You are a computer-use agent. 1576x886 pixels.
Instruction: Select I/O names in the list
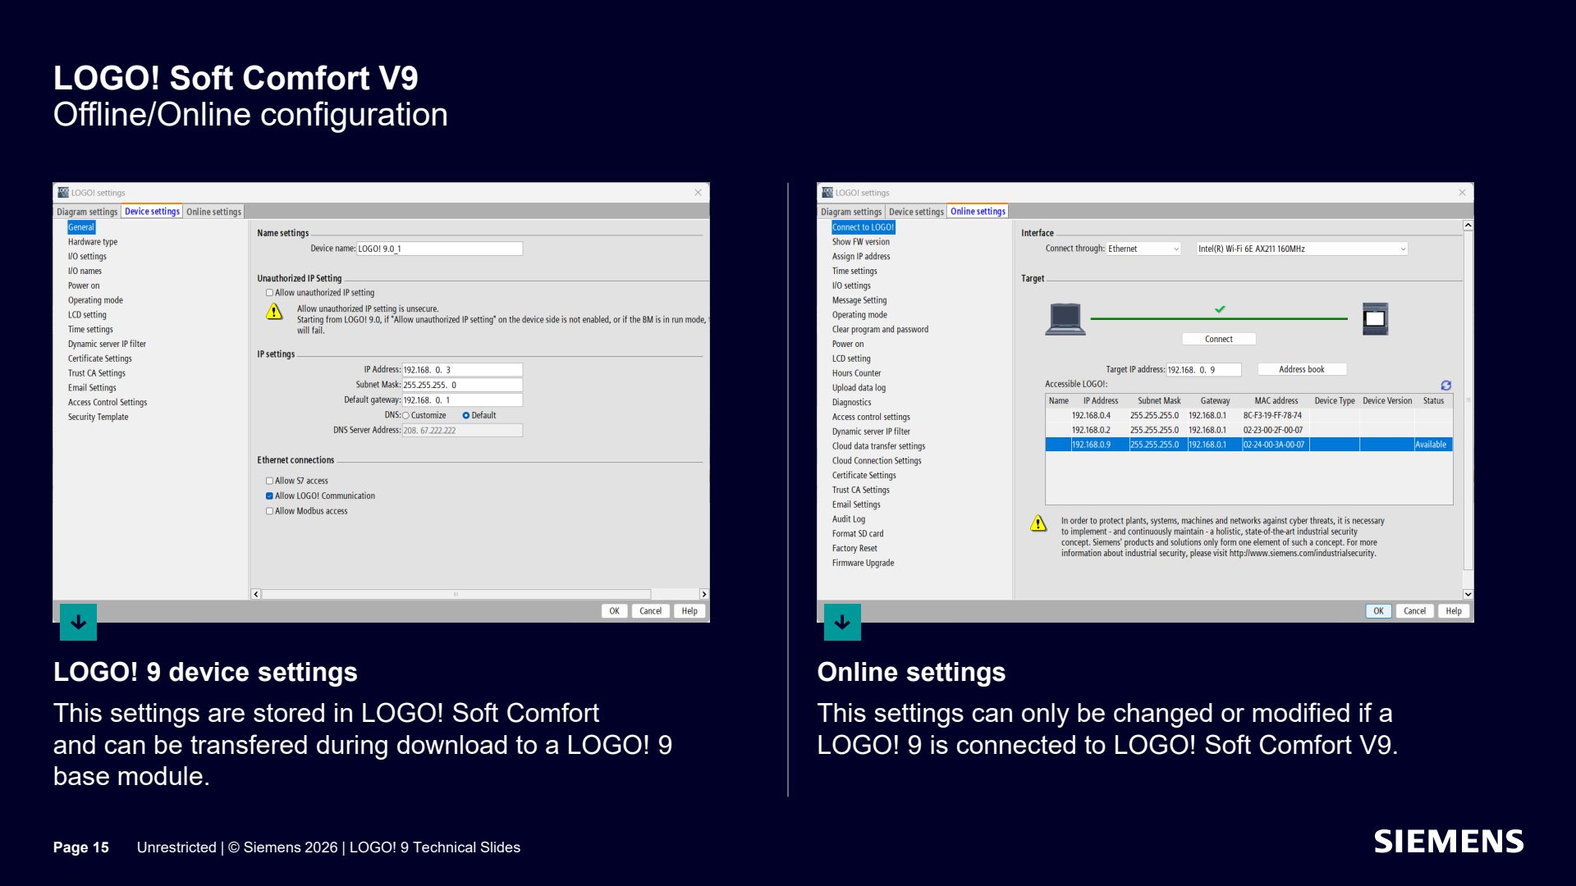85,272
